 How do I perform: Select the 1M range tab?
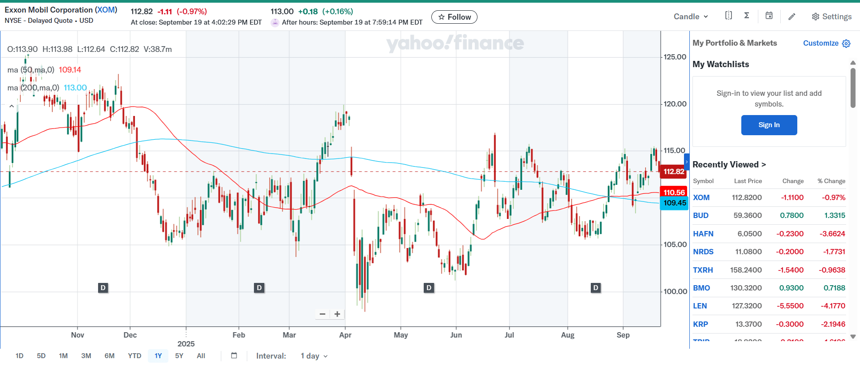tap(63, 356)
